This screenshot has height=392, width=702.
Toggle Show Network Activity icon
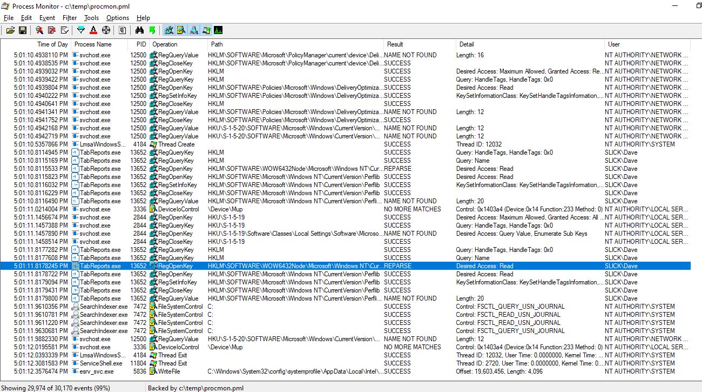[193, 30]
